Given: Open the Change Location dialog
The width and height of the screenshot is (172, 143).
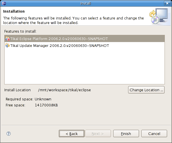Looking at the screenshot, I should [146, 90].
